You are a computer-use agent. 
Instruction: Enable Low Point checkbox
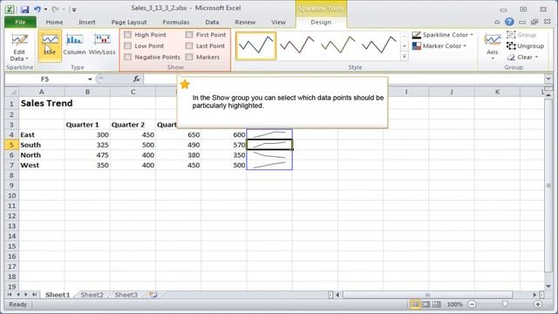(x=128, y=46)
